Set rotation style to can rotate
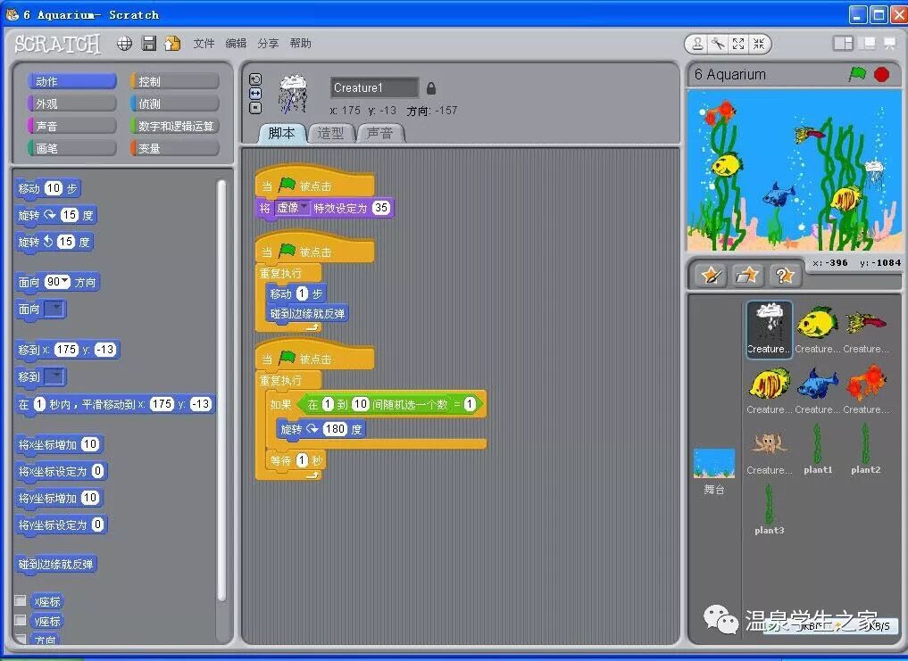 [x=254, y=79]
